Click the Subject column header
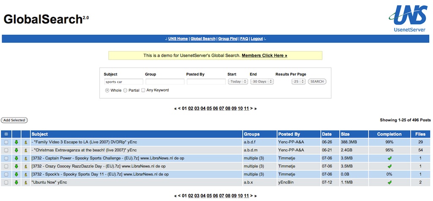Image resolution: width=433 pixels, height=201 pixels. 137,134
